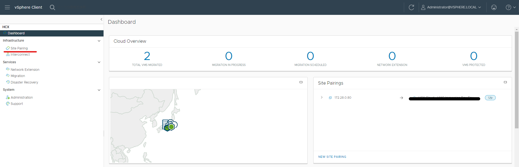This screenshot has width=519, height=167.
Task: Click the 172.28.0.80 address text
Action: pos(343,98)
